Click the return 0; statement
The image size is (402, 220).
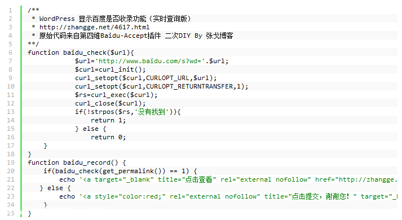(x=108, y=137)
